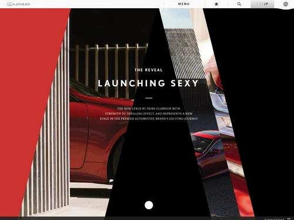Open the MENU navigation
294x220 pixels.
pyautogui.click(x=184, y=4)
